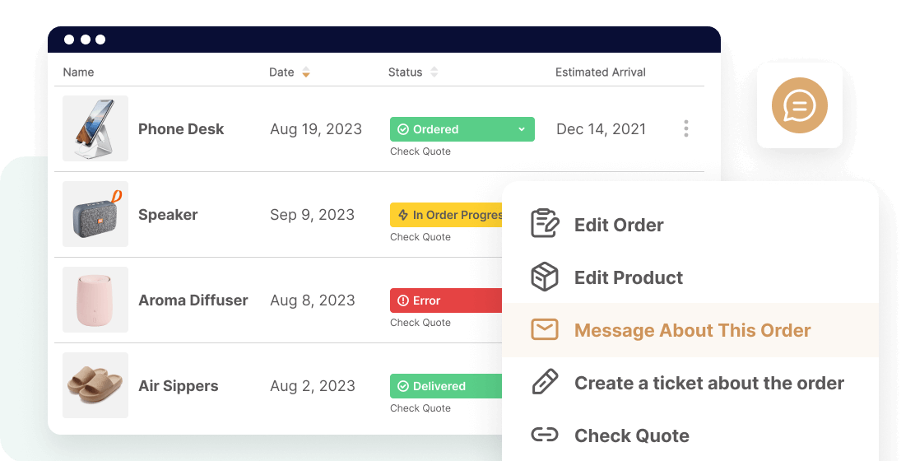Click the green Delivered status badge
Screen dimensions: 915x461
point(447,386)
